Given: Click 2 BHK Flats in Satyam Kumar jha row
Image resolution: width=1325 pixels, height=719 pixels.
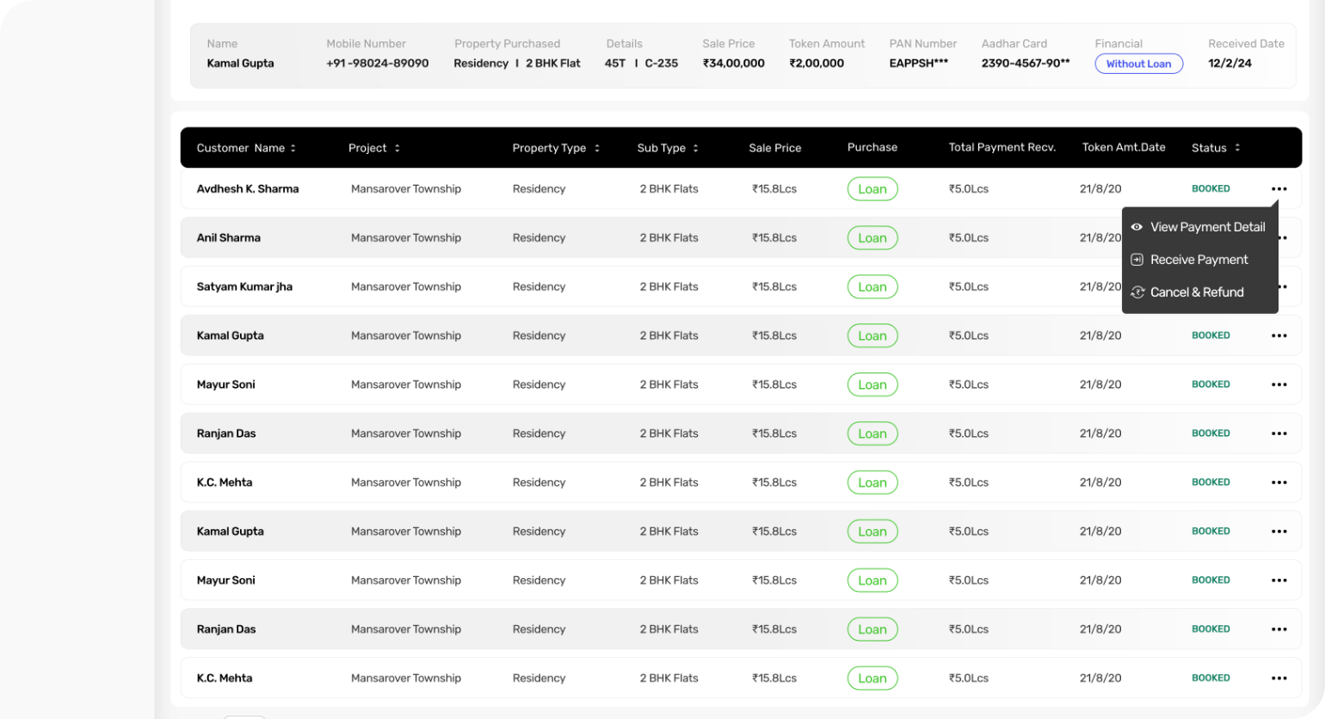Looking at the screenshot, I should (669, 287).
